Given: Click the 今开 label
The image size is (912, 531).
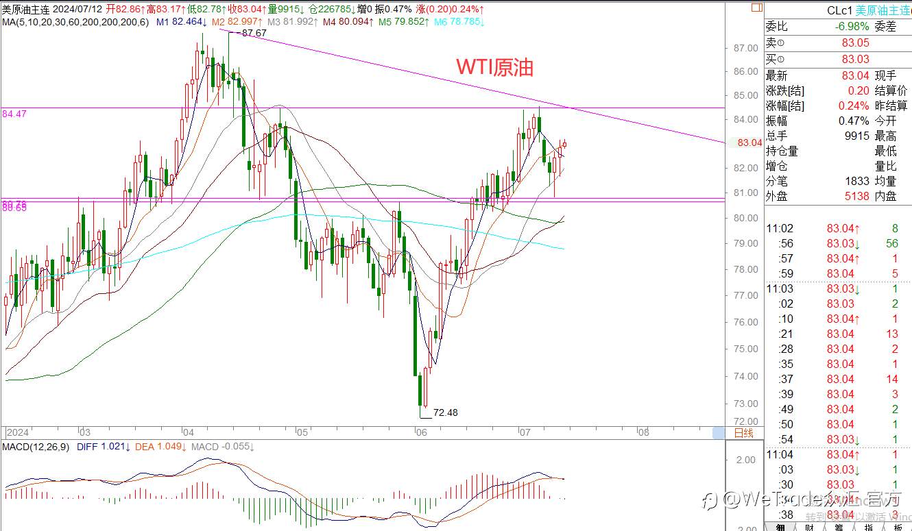Looking at the screenshot, I should pyautogui.click(x=886, y=121).
